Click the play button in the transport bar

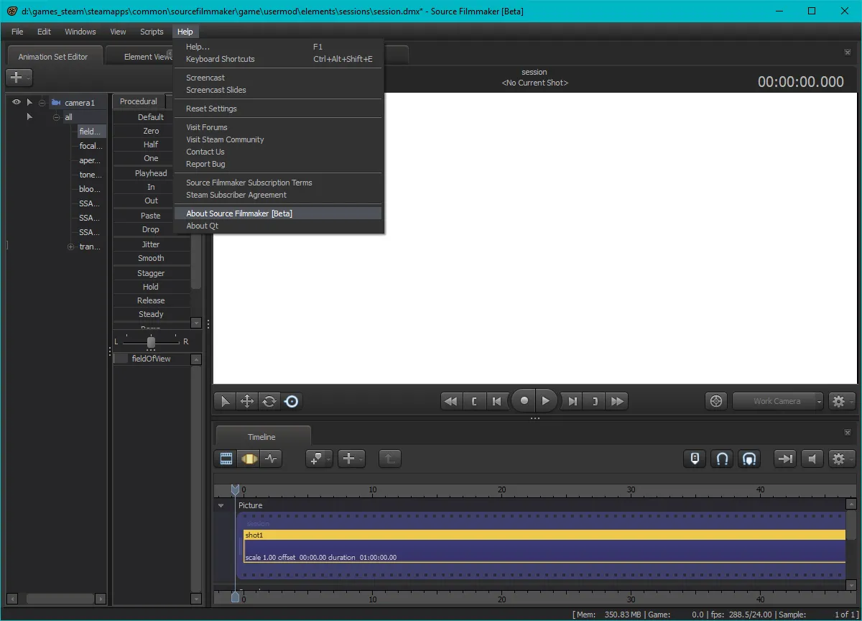pos(546,401)
